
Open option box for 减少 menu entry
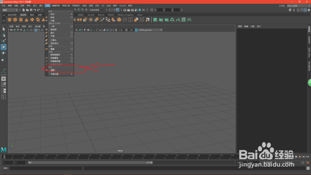(72, 33)
